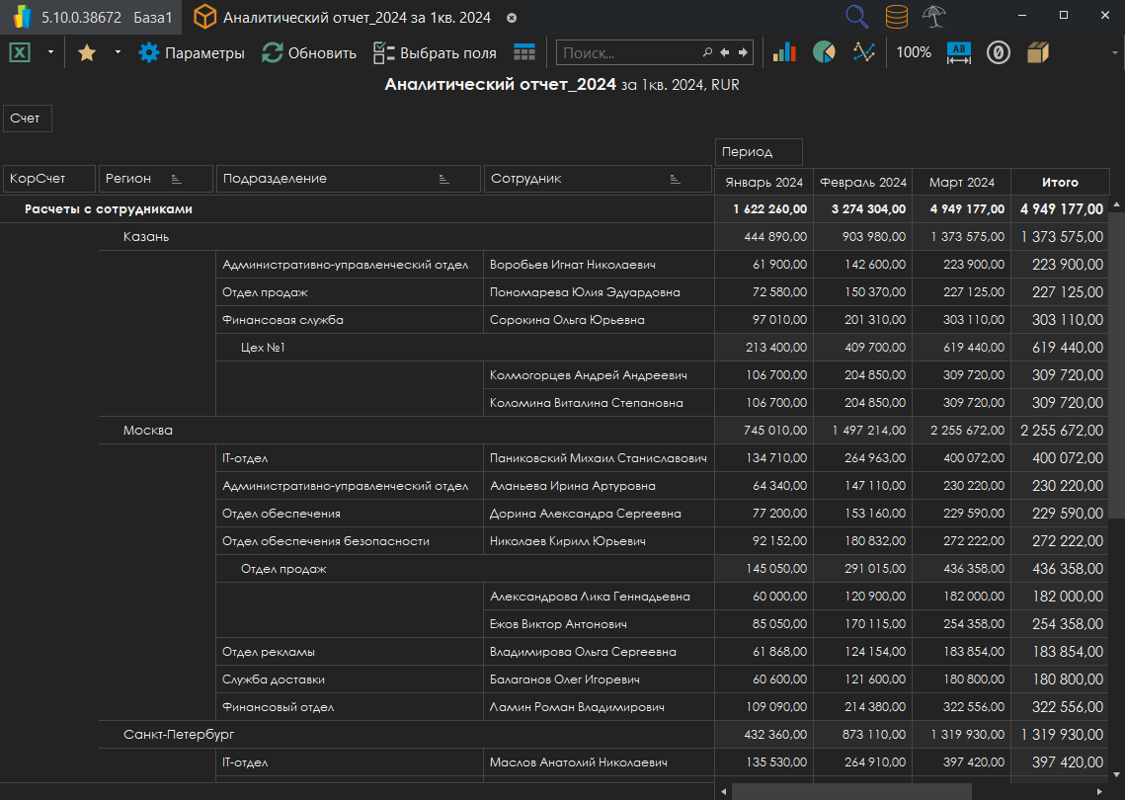Close the Аналитический отчет_2024 tab
The image size is (1125, 800).
click(x=511, y=18)
